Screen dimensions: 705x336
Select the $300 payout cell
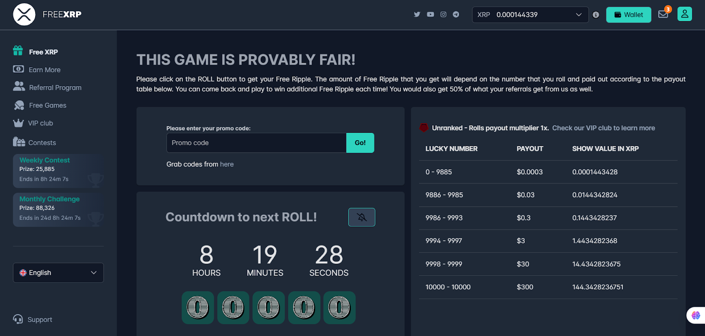coord(525,287)
